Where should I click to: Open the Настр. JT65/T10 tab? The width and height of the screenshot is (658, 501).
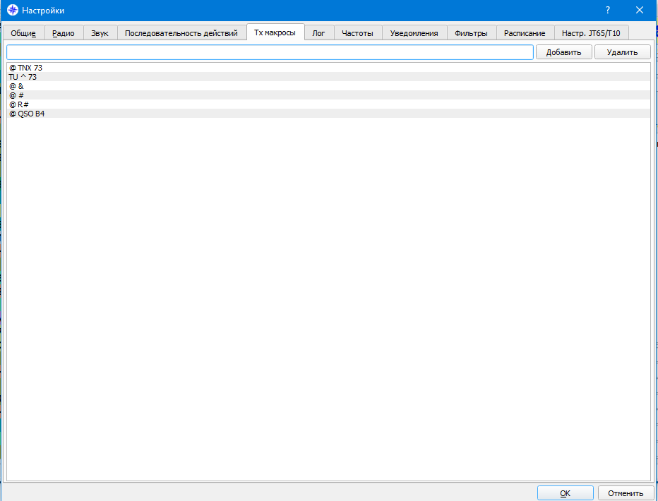click(591, 33)
